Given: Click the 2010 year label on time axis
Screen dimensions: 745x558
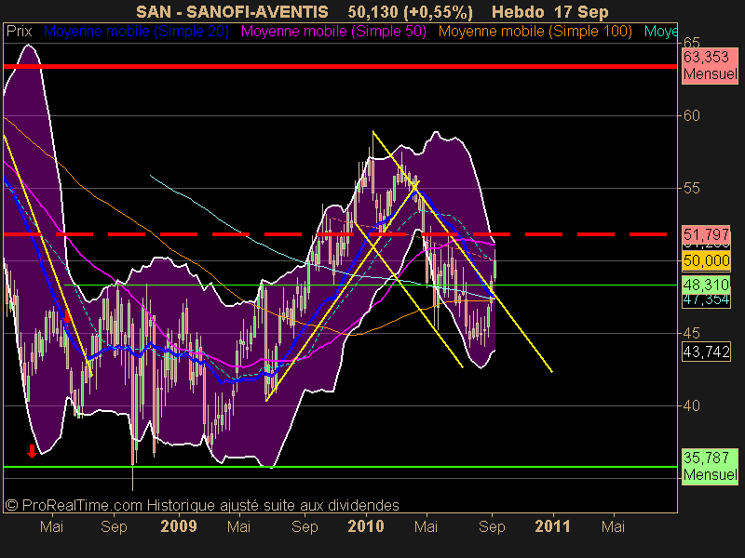Looking at the screenshot, I should click(365, 526).
